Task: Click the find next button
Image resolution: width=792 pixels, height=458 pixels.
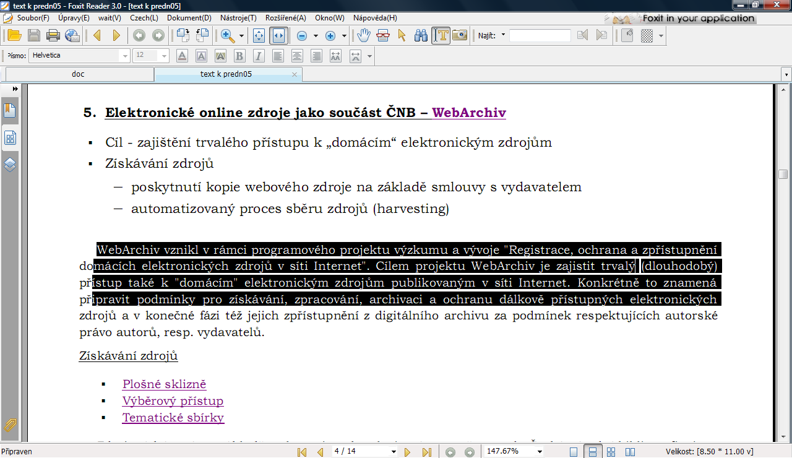Action: 601,35
